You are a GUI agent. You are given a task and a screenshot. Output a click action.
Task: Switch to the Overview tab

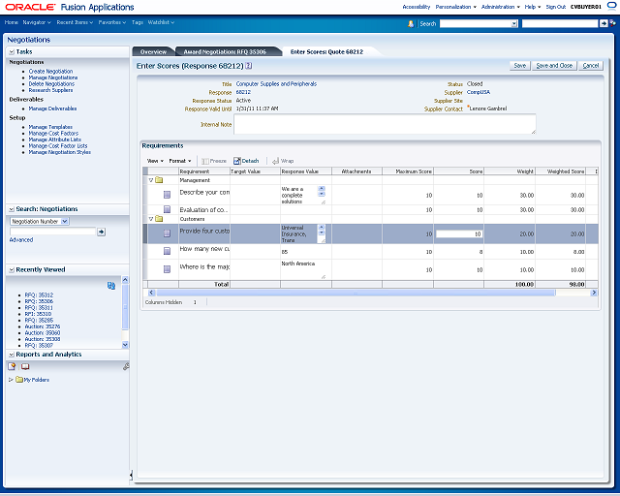coord(153,51)
